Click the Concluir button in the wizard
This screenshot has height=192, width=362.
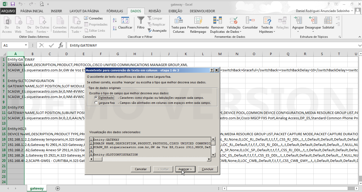(207, 169)
